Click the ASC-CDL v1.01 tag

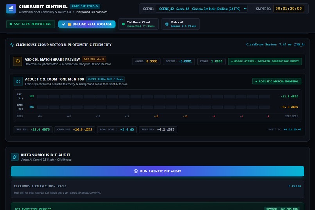pyautogui.click(x=94, y=59)
